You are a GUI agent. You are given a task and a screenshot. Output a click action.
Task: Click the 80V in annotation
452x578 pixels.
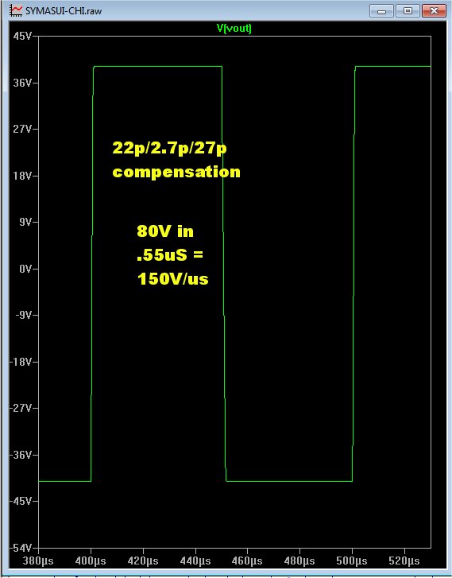click(x=165, y=231)
